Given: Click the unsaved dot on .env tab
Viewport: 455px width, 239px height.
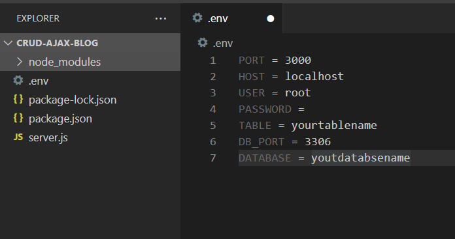Looking at the screenshot, I should click(x=271, y=18).
